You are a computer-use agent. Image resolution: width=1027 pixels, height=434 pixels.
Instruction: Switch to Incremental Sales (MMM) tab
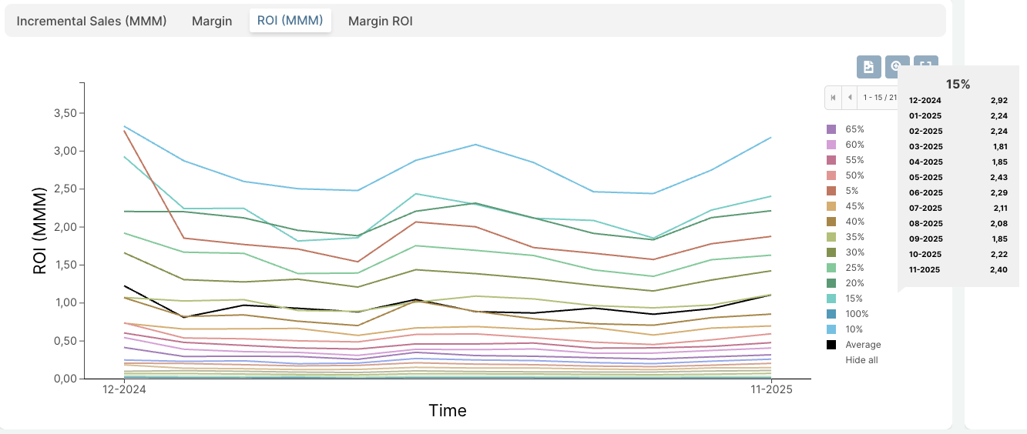92,21
